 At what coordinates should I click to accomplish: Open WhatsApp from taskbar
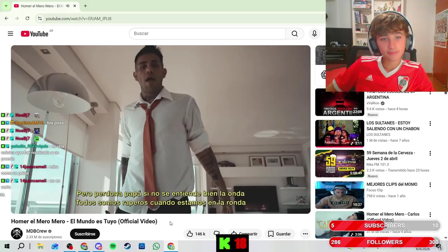pyautogui.click(x=156, y=246)
